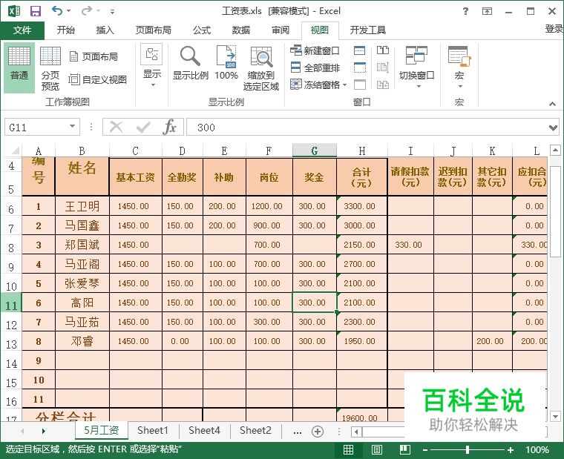The image size is (564, 459).
Task: Open the Developer (开发工具) tab
Action: 367,30
